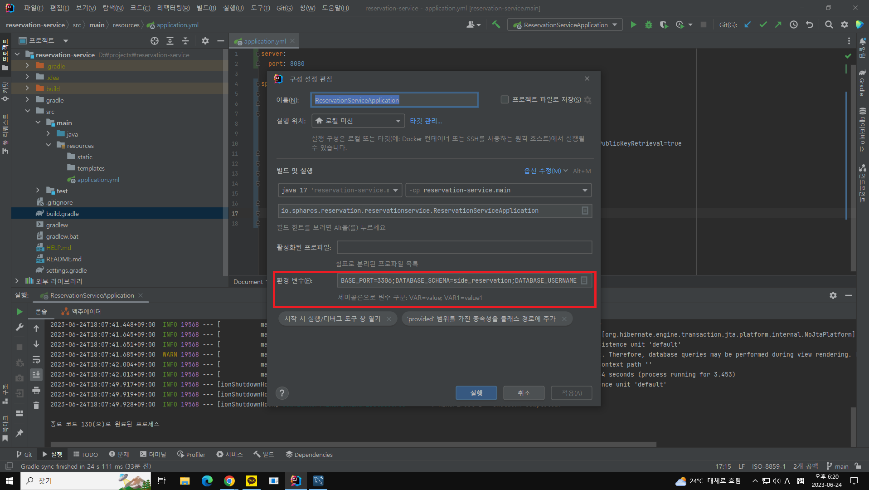Expand environment variables editor icon

pyautogui.click(x=584, y=280)
